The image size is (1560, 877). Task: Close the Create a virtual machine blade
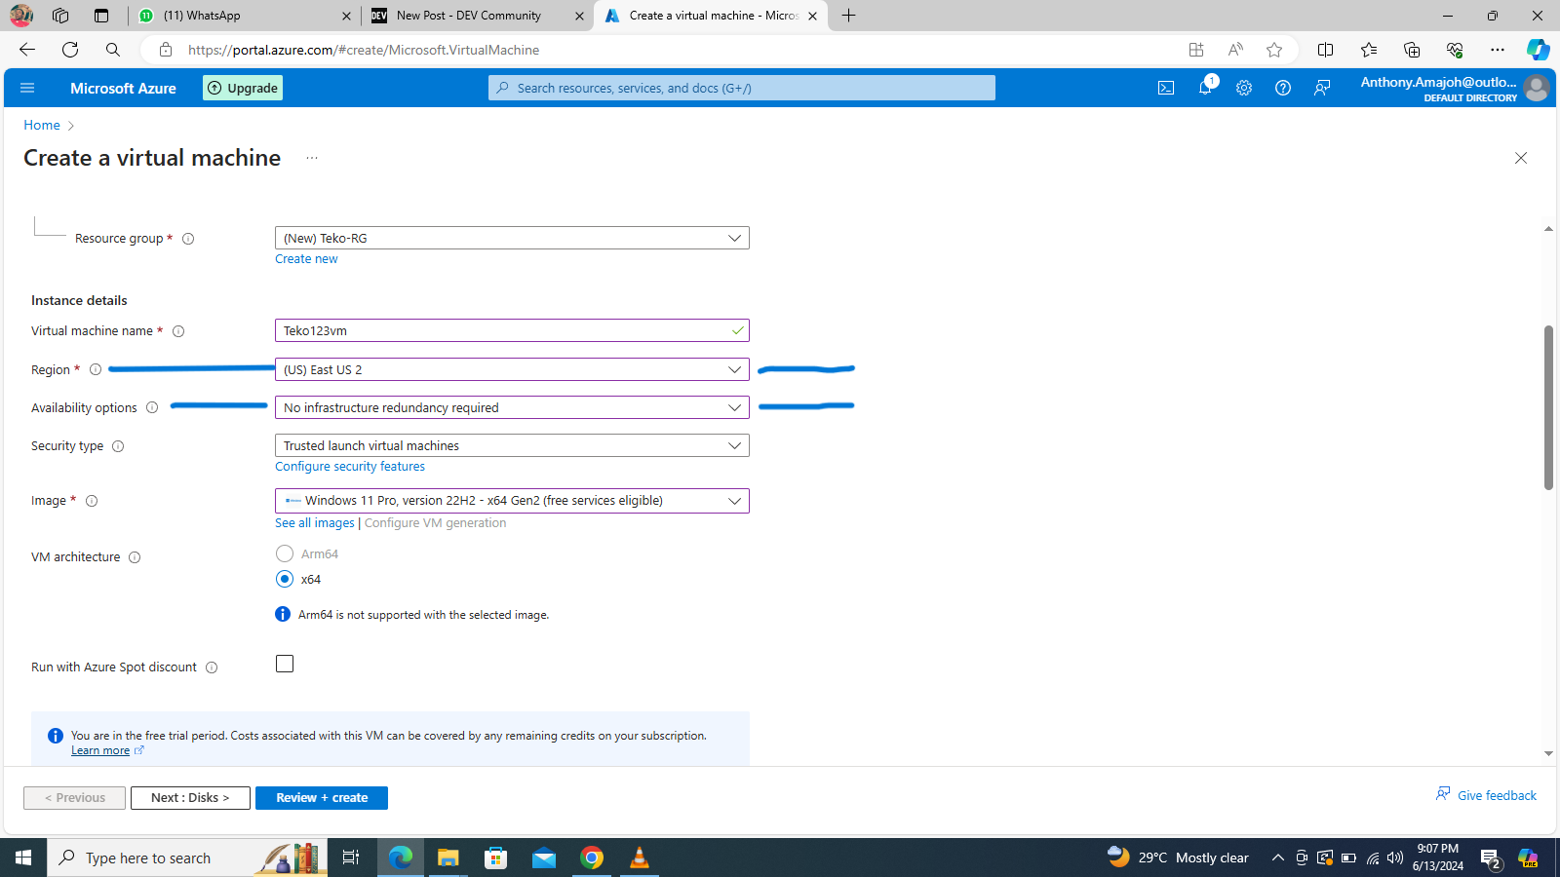1521,158
